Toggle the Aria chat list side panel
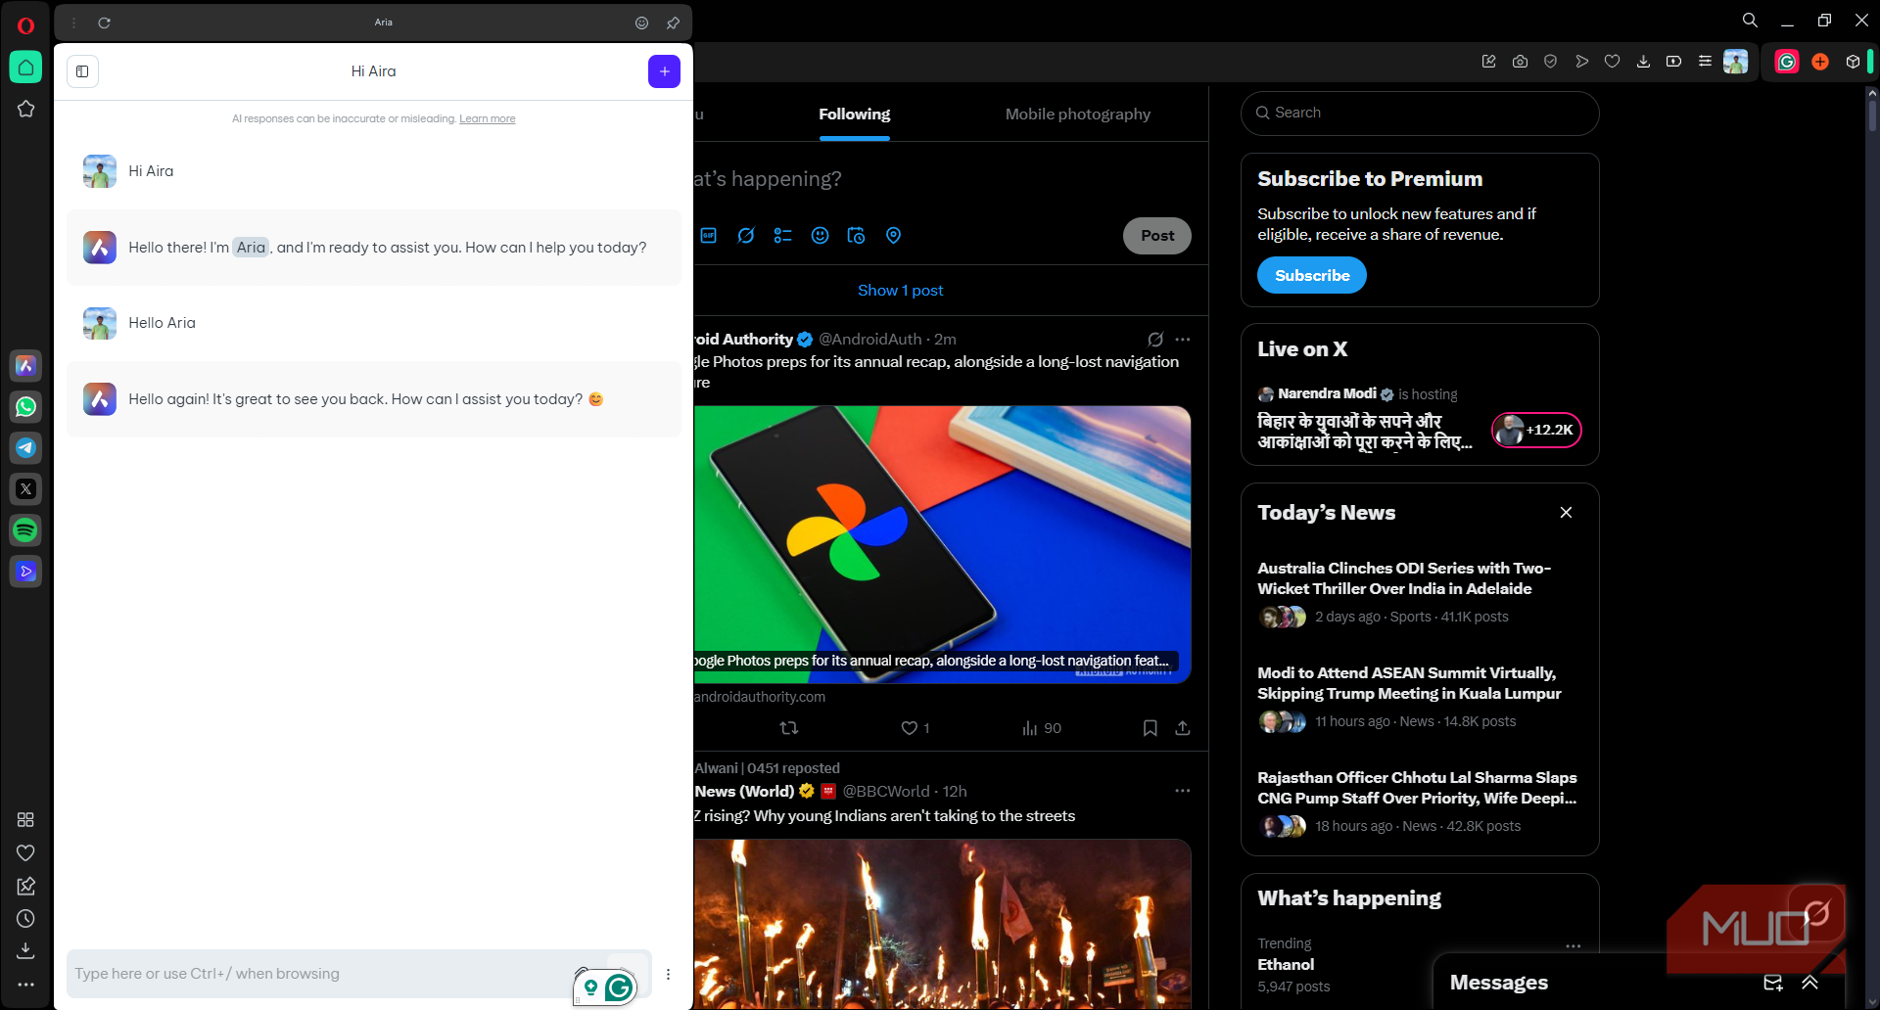The height and width of the screenshot is (1010, 1880). (x=82, y=71)
